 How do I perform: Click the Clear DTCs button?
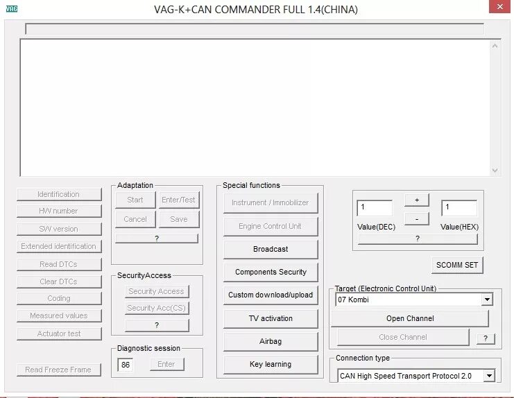coord(59,282)
